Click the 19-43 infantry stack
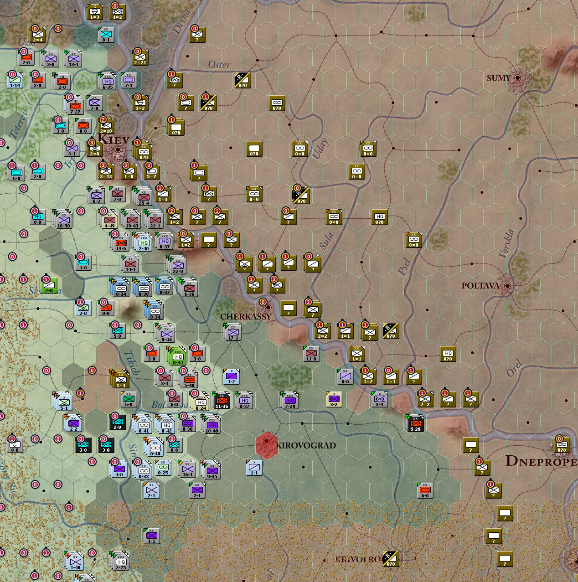Screen dimensions: 578x582 coord(131,220)
